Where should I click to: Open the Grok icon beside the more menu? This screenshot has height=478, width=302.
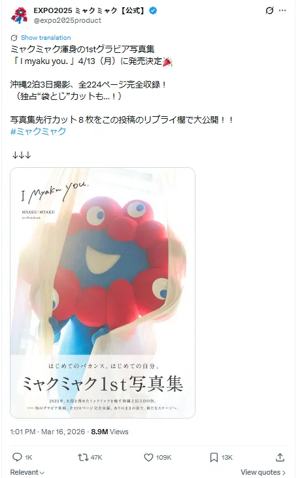coord(269,10)
